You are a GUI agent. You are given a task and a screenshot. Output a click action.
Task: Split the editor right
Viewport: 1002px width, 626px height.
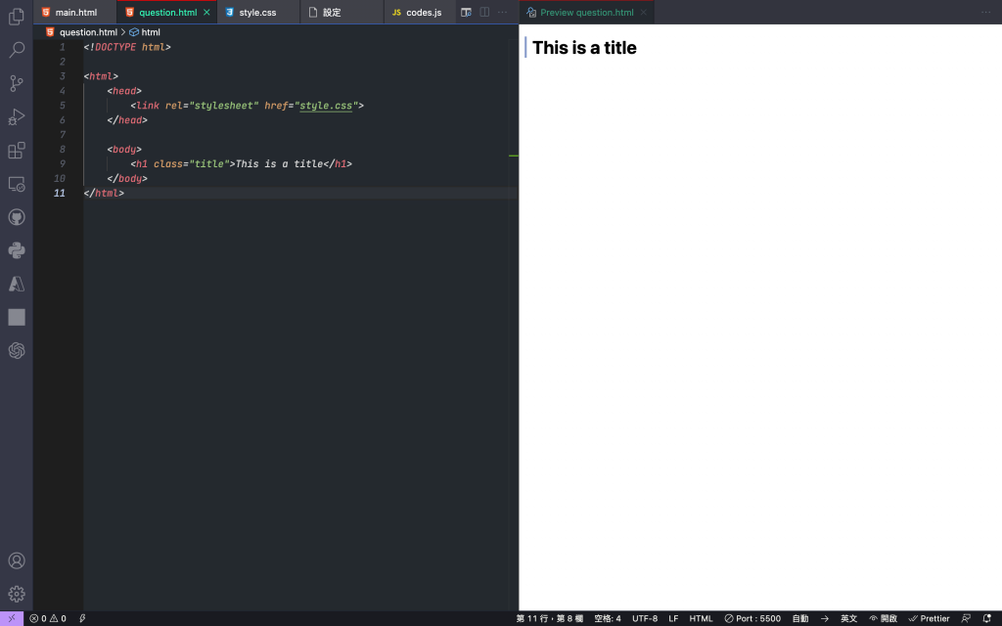tap(484, 12)
